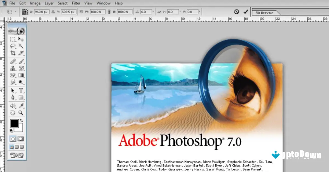Toggle Quick Mask editing mode
The image size is (329, 172).
coord(21,139)
